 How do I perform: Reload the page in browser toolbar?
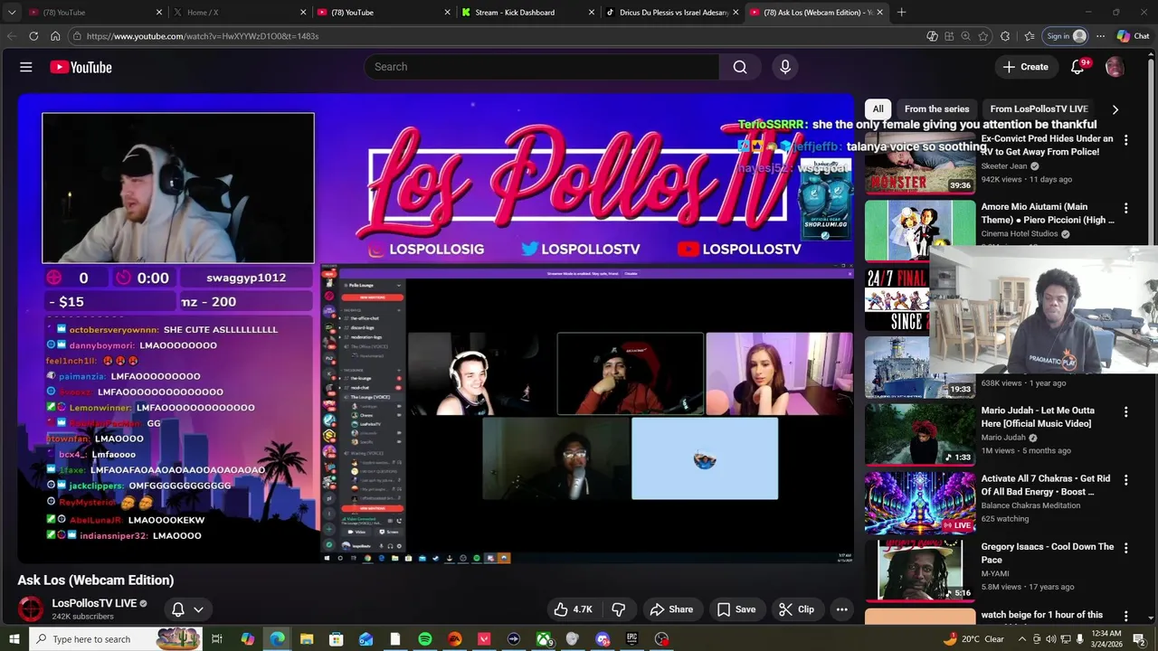pyautogui.click(x=33, y=36)
